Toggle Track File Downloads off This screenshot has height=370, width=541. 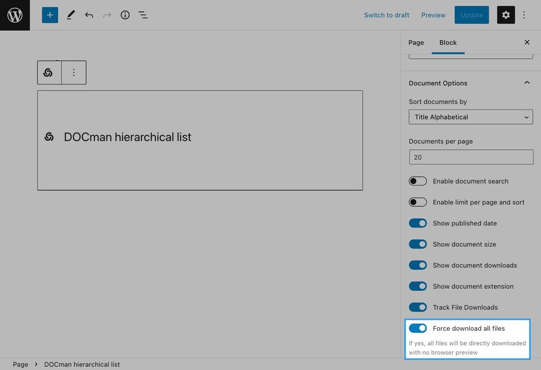tap(418, 307)
